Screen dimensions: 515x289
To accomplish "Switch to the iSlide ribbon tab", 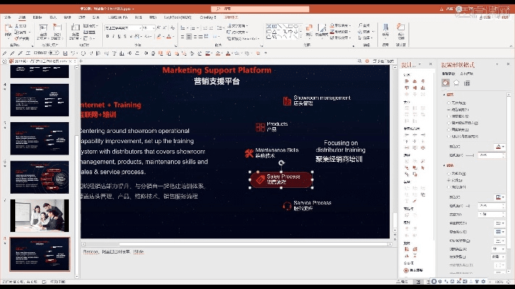I will click(38, 17).
